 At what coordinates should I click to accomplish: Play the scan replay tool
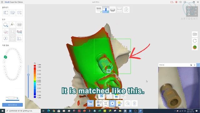tap(6, 38)
